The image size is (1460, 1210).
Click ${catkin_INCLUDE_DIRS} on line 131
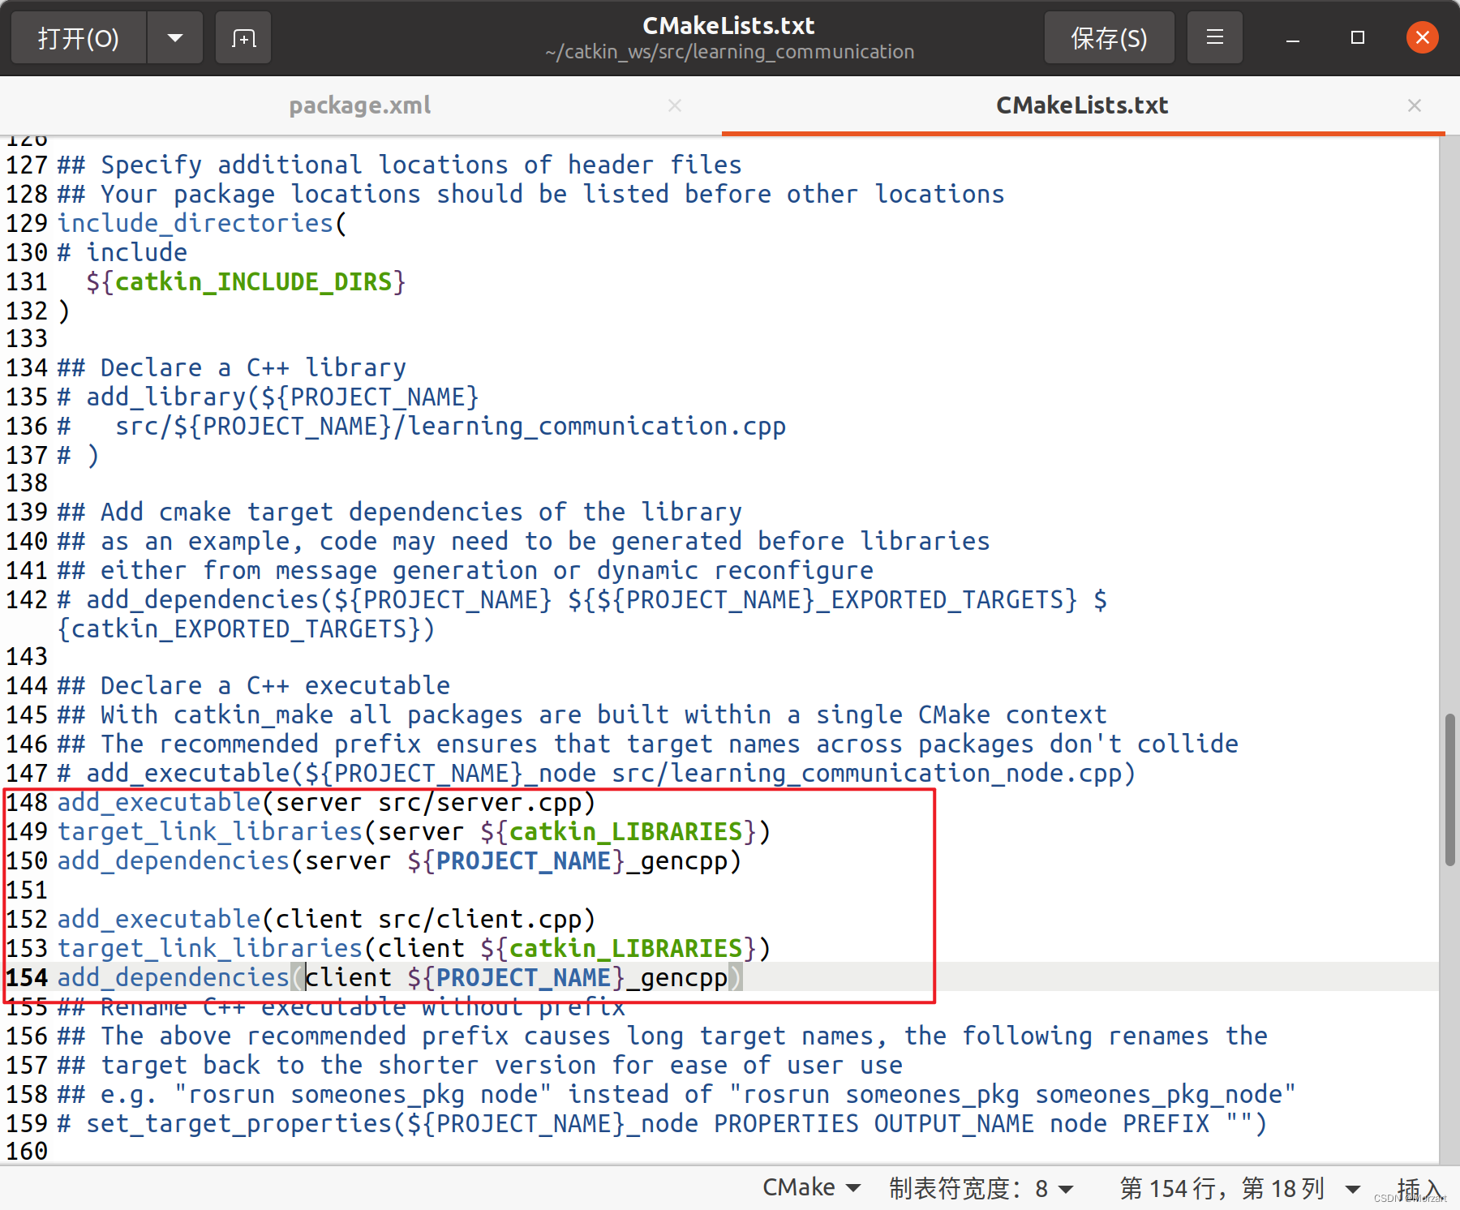pyautogui.click(x=246, y=281)
